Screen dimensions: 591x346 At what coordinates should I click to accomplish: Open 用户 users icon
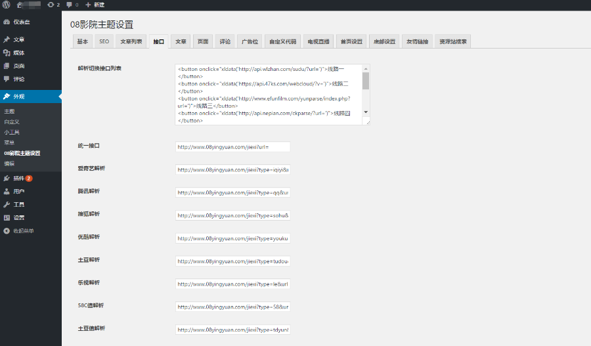(x=7, y=192)
